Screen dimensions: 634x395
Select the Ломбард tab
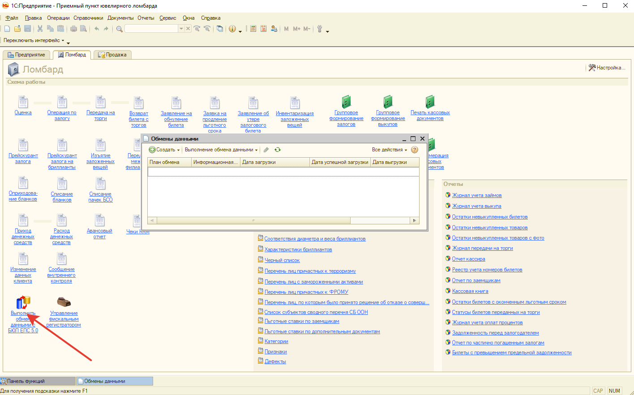(x=72, y=55)
